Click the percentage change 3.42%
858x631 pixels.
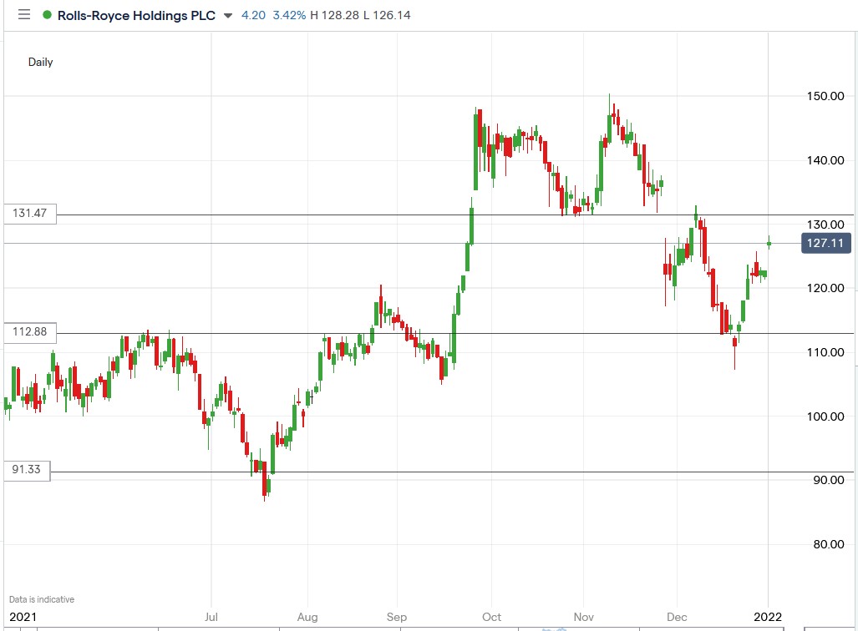click(x=288, y=15)
